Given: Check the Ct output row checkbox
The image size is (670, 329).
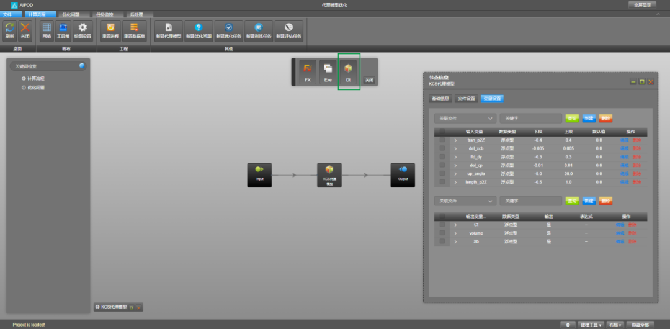Looking at the screenshot, I should pyautogui.click(x=442, y=224).
